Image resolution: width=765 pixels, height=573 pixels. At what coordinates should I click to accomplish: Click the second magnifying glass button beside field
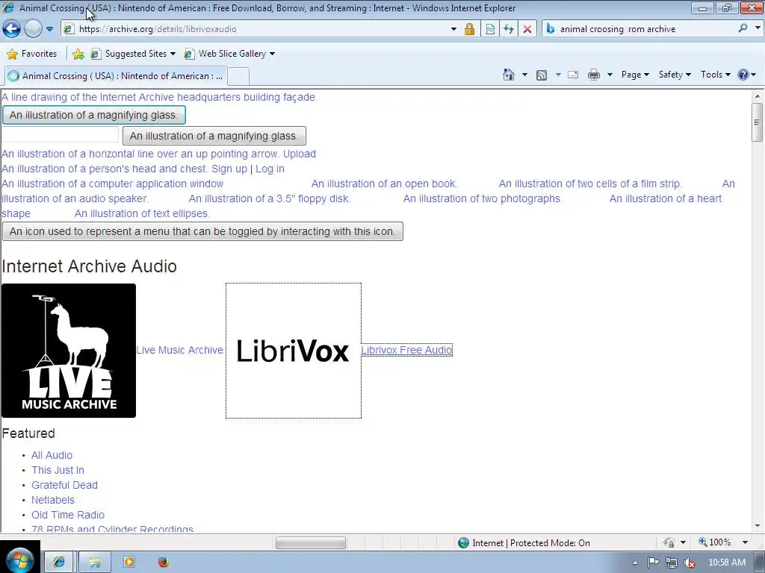coord(214,136)
